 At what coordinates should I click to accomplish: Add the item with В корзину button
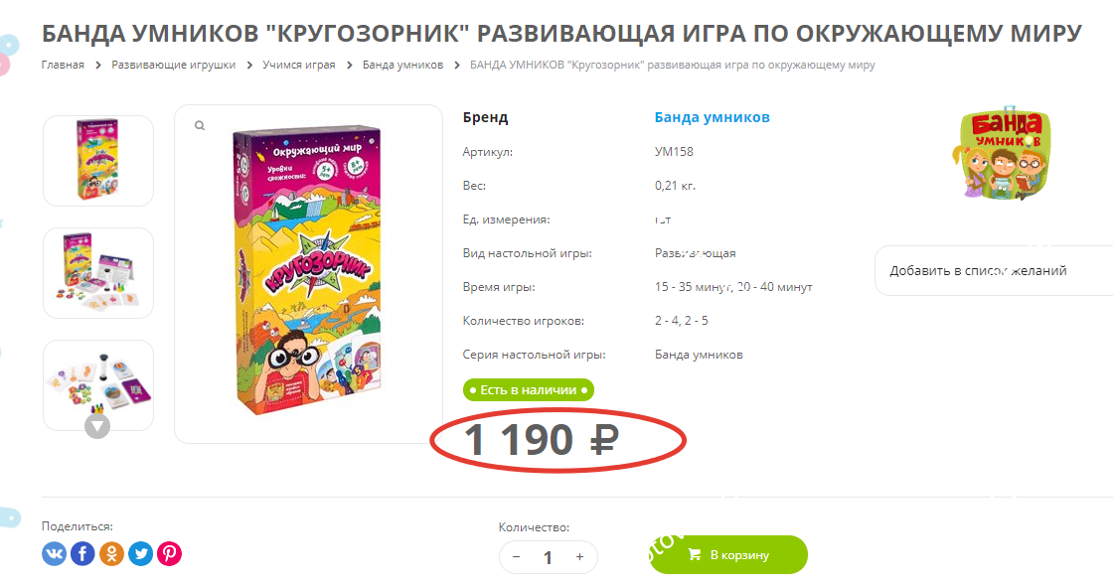click(x=728, y=554)
